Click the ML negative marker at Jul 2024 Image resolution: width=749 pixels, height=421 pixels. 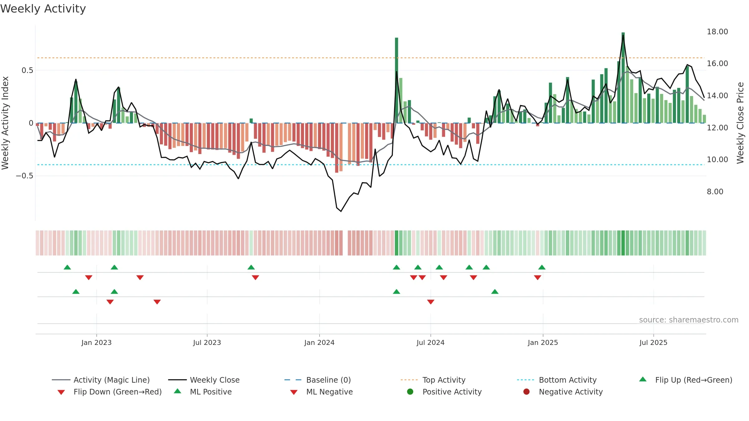click(431, 302)
